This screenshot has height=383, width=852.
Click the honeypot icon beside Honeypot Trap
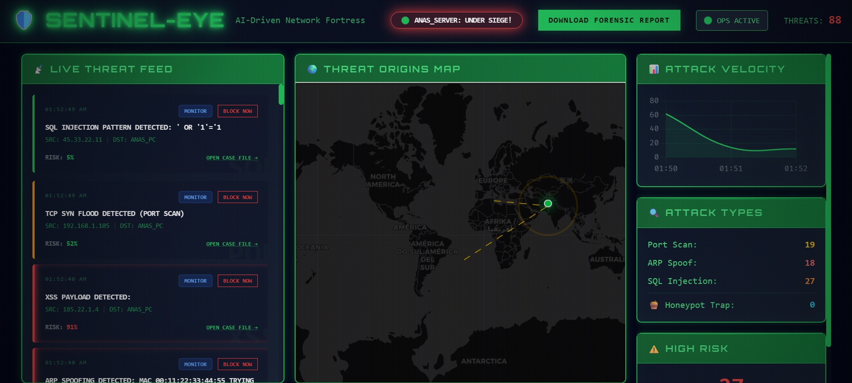654,305
